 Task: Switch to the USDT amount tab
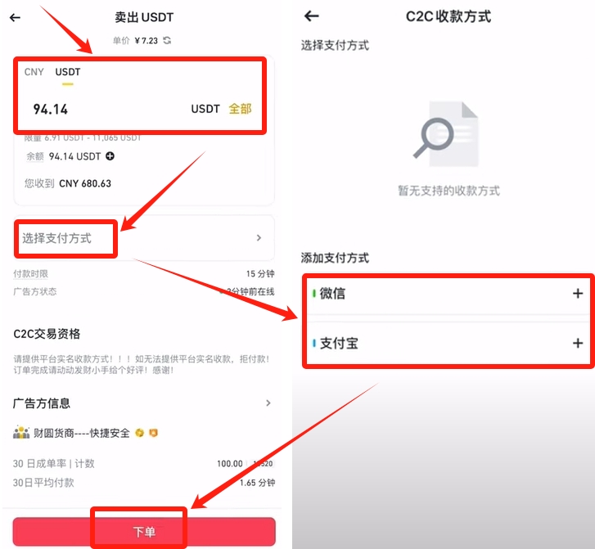(68, 72)
